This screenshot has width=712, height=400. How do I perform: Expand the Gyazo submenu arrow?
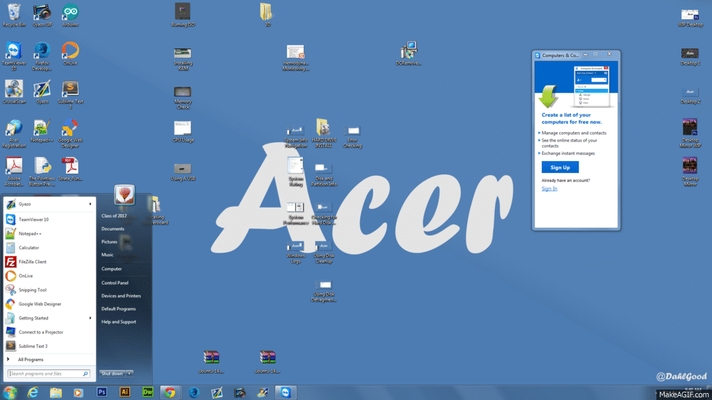(90, 204)
